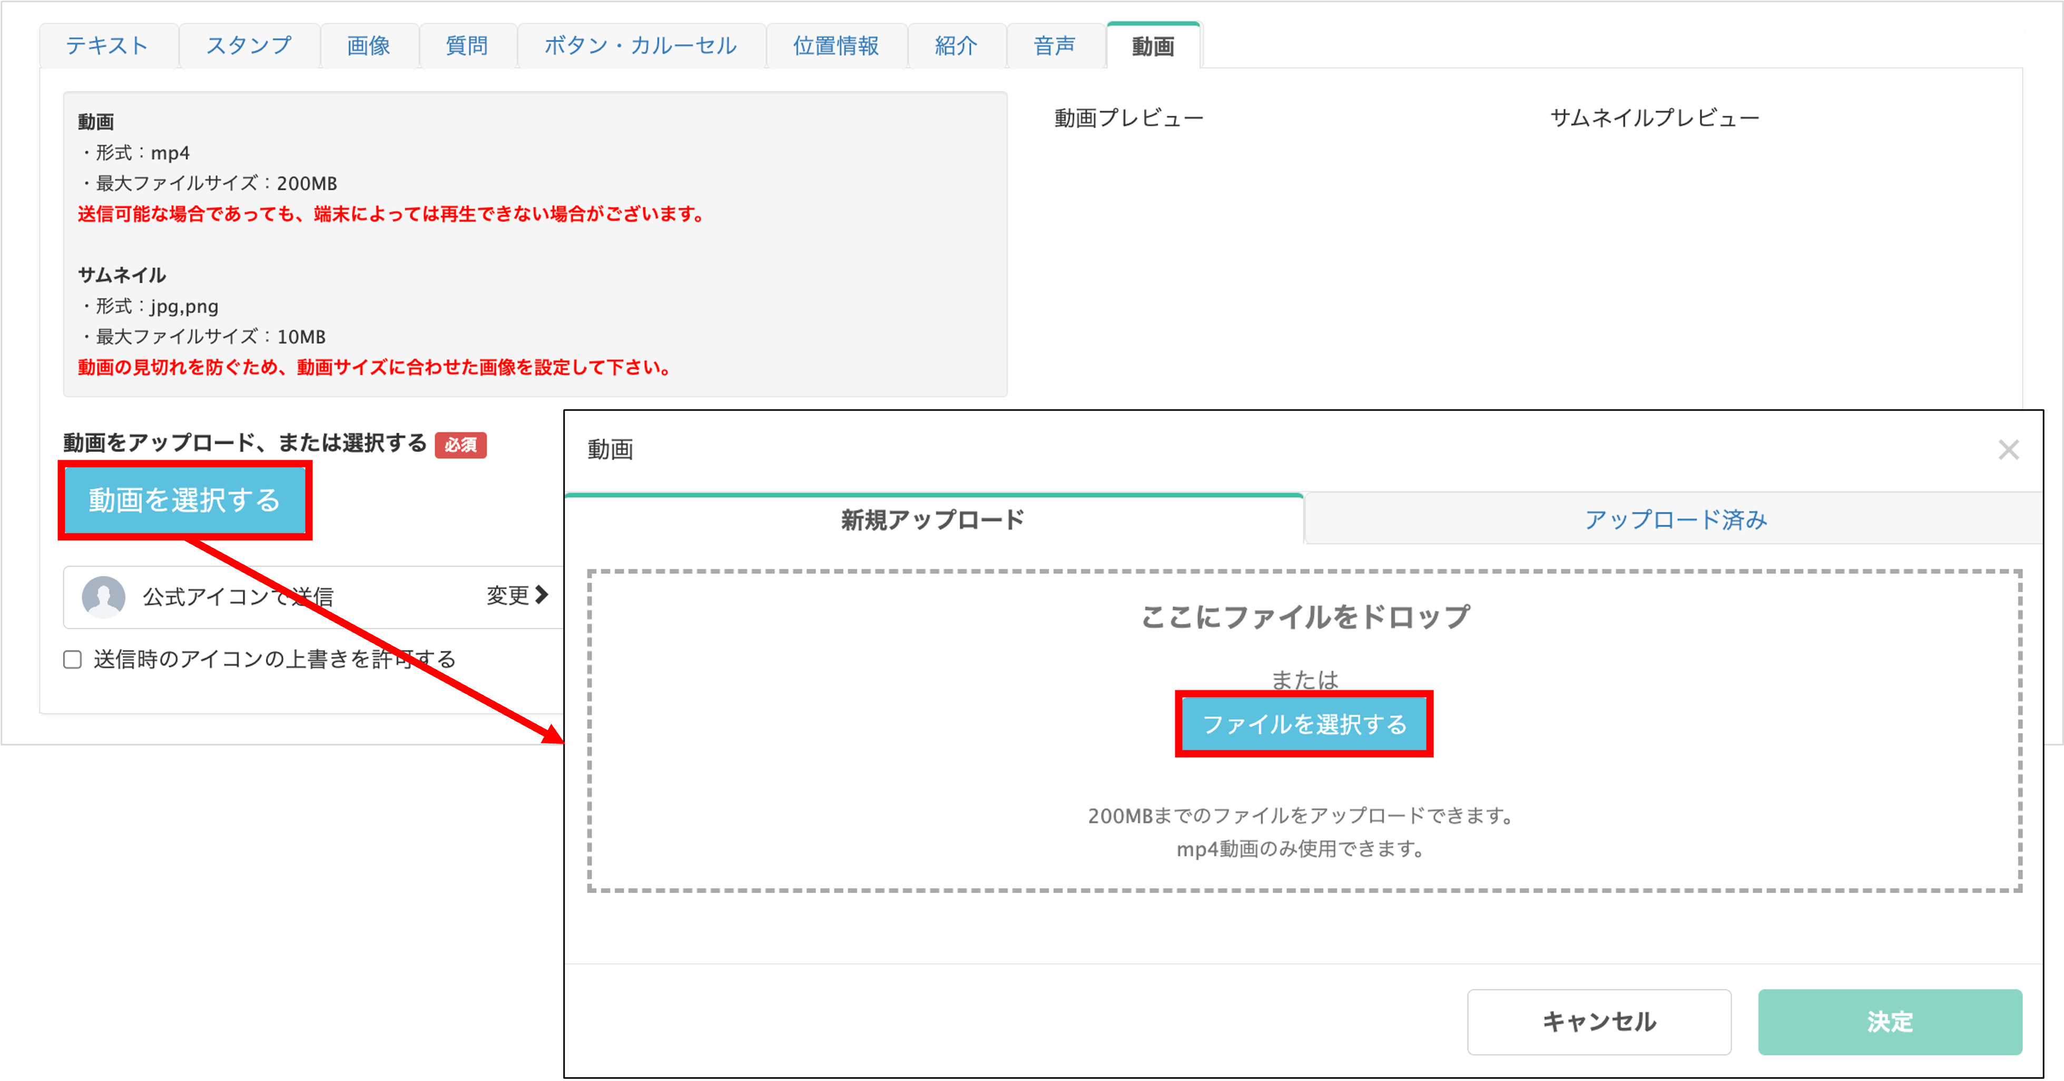Select the 新規アップロード tab
2064x1081 pixels.
coord(931,519)
